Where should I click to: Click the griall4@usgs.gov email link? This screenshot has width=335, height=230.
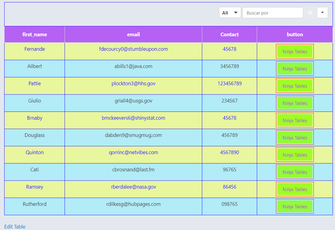(x=133, y=101)
